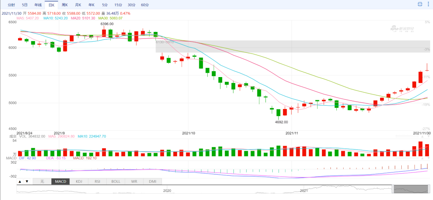Click the timeline range selector shaded window
433x200 pixels.
[x=411, y=189]
